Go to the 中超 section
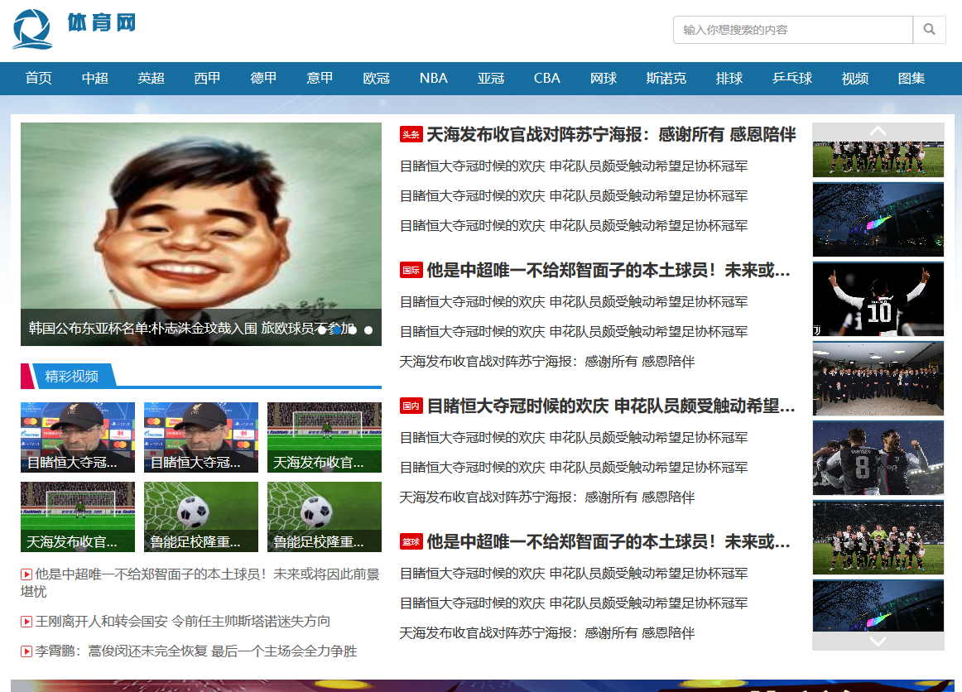 [95, 79]
